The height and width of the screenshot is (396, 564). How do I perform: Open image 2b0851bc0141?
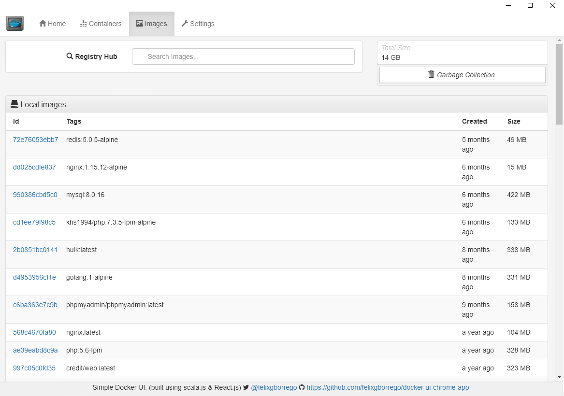click(35, 250)
